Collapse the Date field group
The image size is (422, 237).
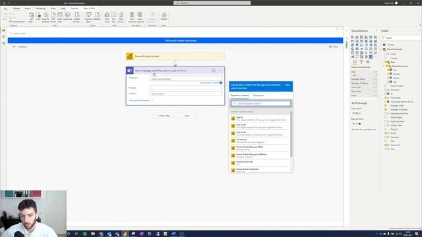click(x=383, y=62)
